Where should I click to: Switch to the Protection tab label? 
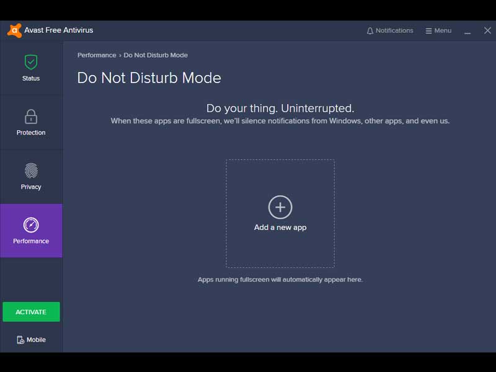tap(31, 133)
